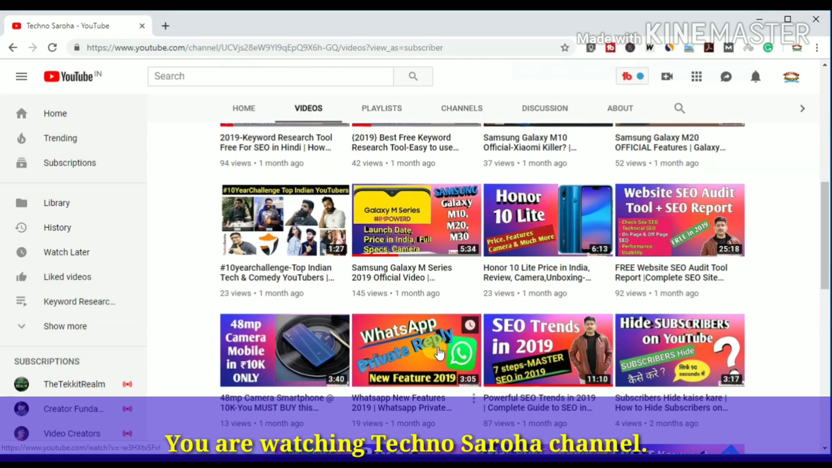Expand Show more in the sidebar

(65, 326)
